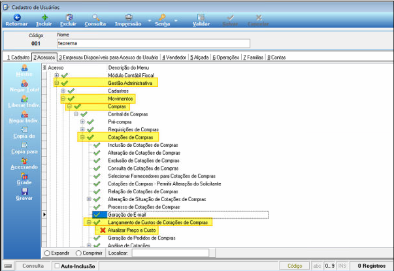Select the Comprimir radio button
This screenshot has width=394, height=271.
tap(78, 253)
